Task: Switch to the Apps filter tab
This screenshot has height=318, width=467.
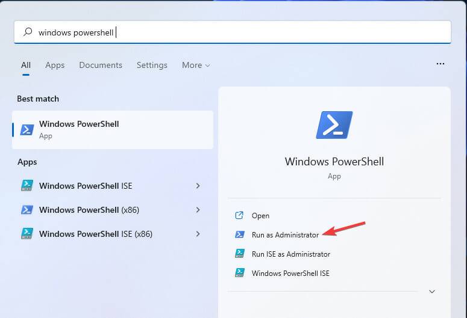Action: click(x=55, y=65)
